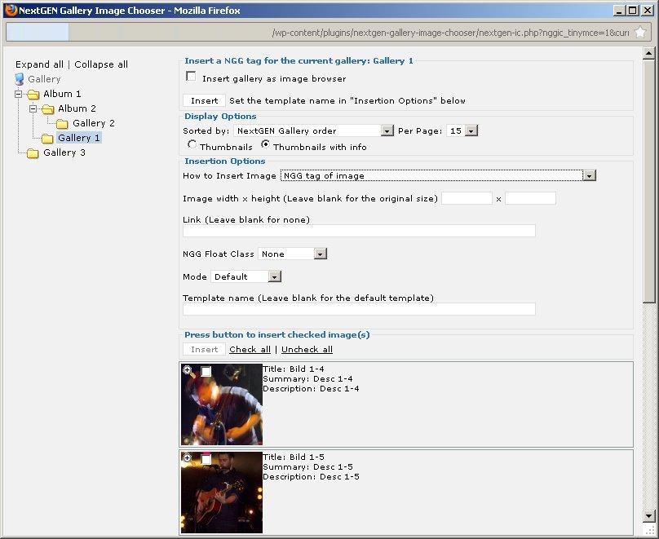Enable Insert gallery as image browser
This screenshot has width=659, height=539.
[x=192, y=77]
